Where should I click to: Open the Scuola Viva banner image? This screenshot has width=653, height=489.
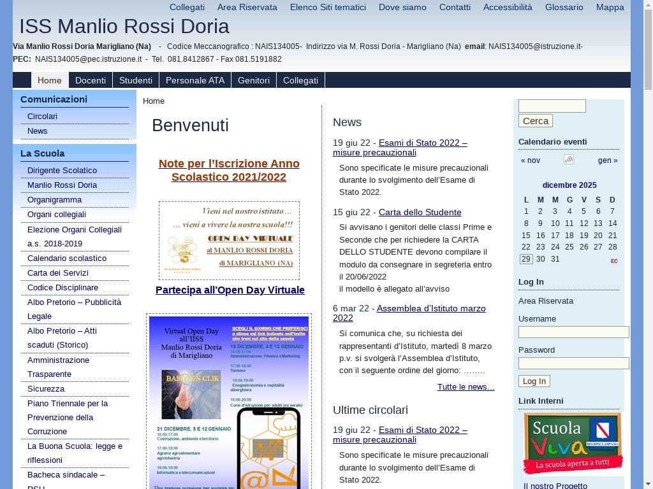[x=573, y=443]
